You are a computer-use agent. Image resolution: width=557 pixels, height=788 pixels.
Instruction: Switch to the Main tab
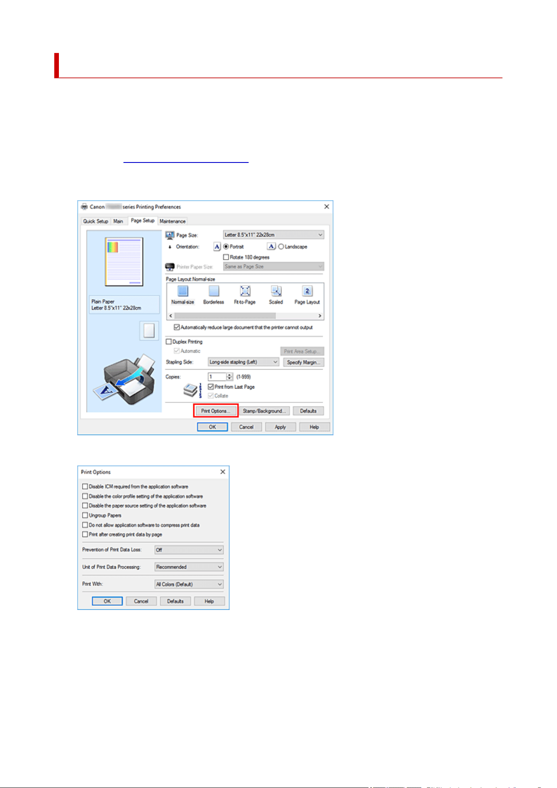coord(118,221)
